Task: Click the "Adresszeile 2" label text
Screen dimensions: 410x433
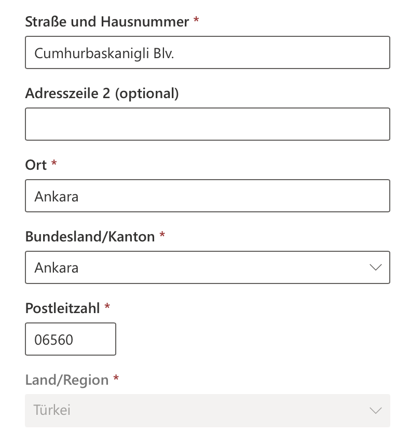Action: 67,93
